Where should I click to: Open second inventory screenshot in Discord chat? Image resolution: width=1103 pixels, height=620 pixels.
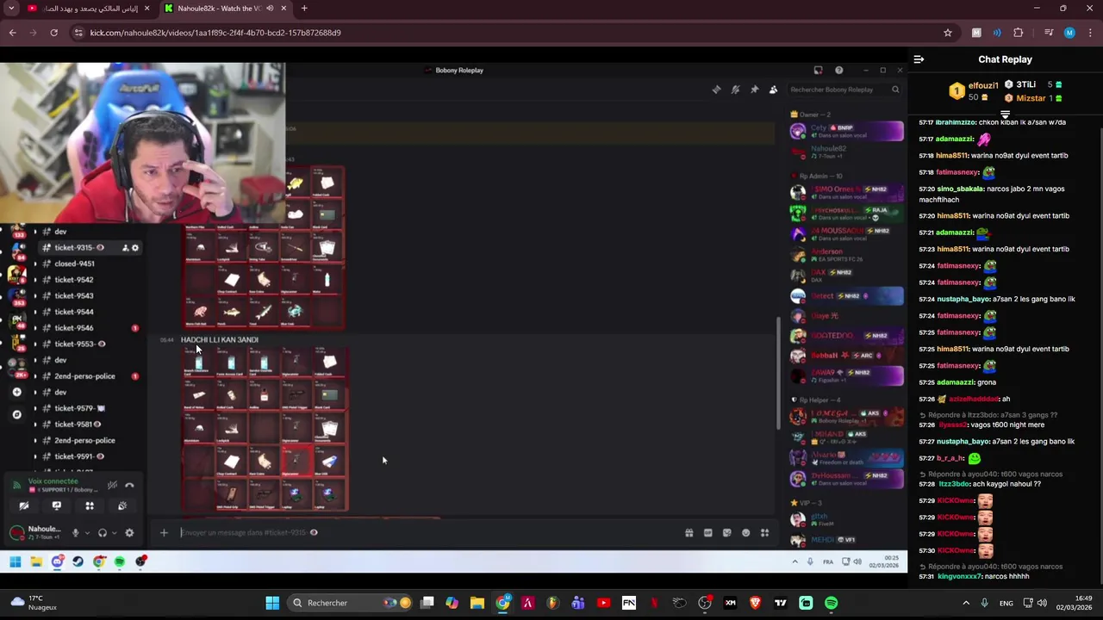click(265, 430)
